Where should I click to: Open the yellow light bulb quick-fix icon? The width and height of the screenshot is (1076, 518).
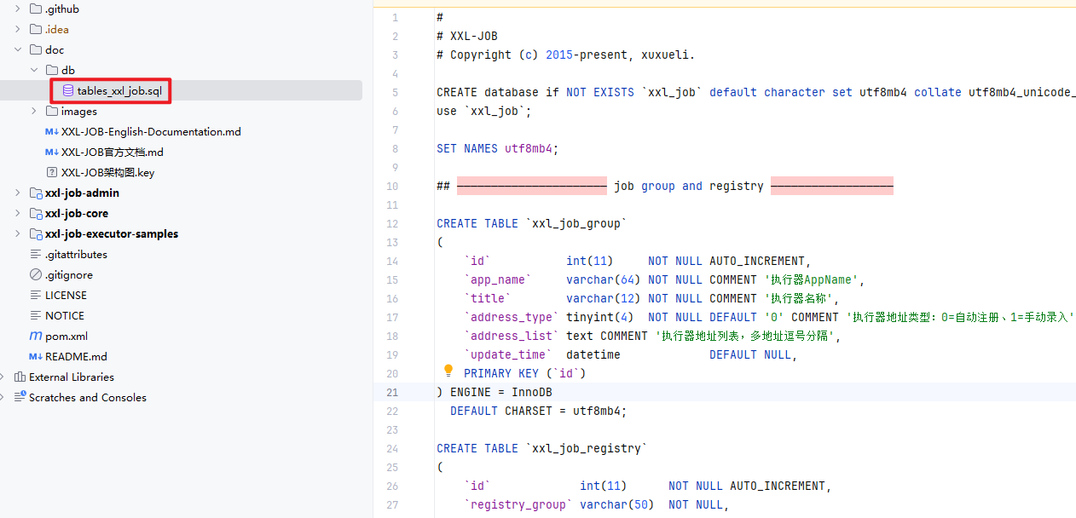pyautogui.click(x=448, y=371)
